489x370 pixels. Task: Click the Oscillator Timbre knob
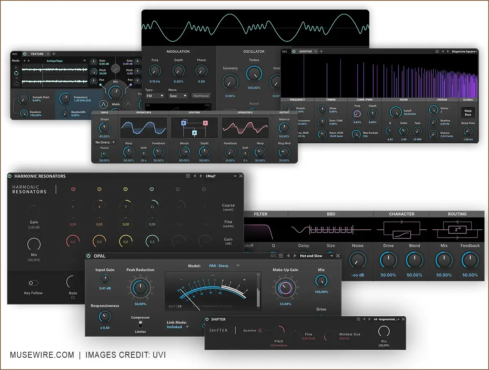pyautogui.click(x=254, y=73)
